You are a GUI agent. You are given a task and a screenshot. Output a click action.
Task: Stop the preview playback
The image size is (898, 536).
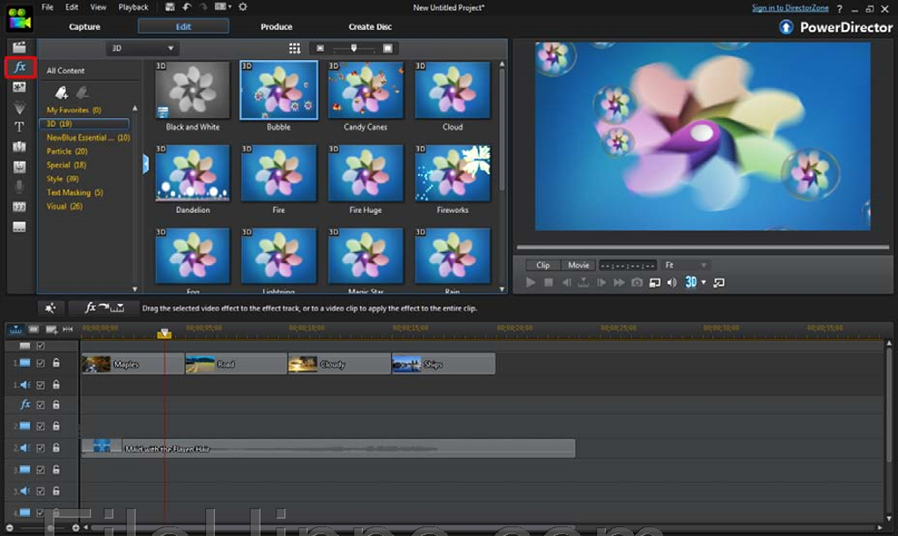(548, 283)
